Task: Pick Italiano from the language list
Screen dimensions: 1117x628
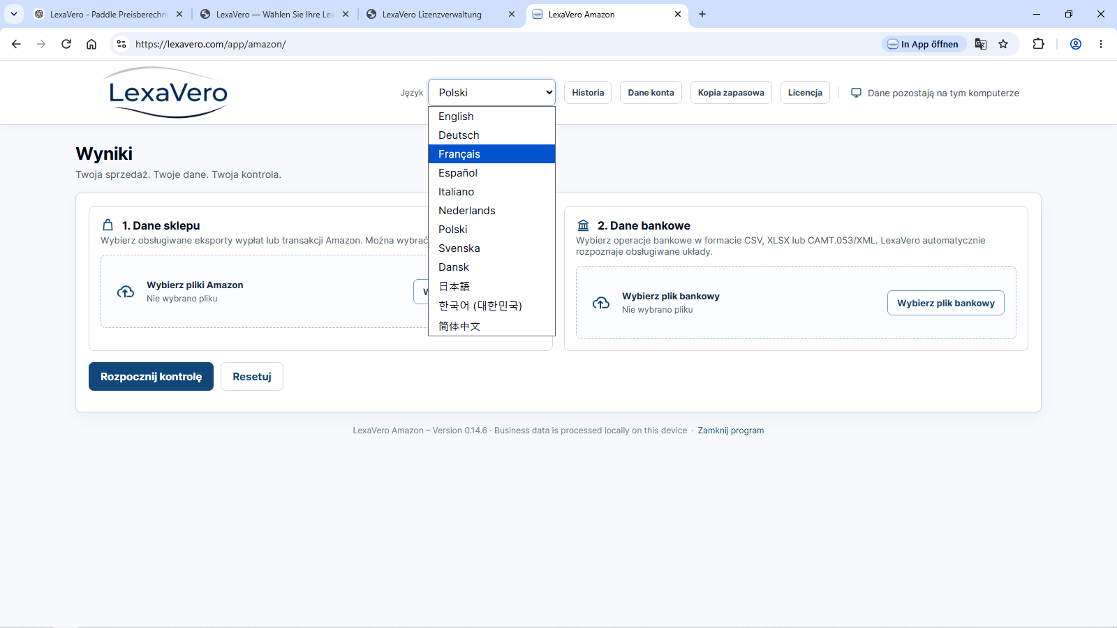Action: click(491, 192)
